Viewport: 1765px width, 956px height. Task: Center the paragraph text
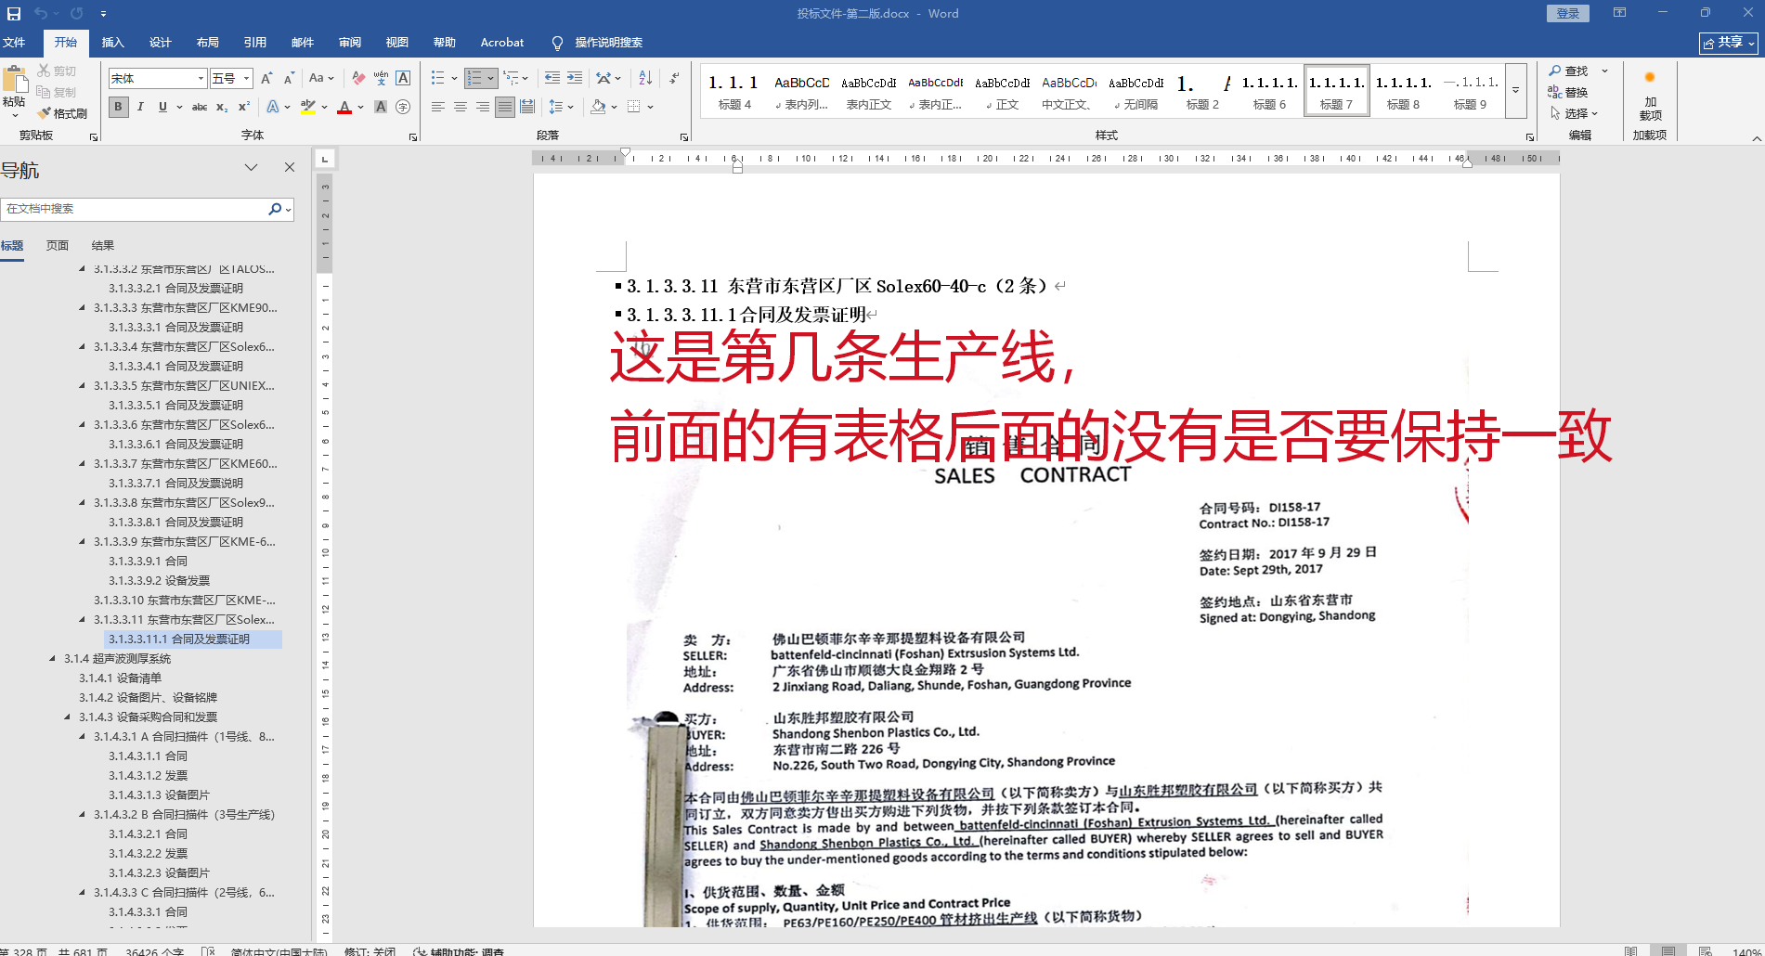point(461,107)
